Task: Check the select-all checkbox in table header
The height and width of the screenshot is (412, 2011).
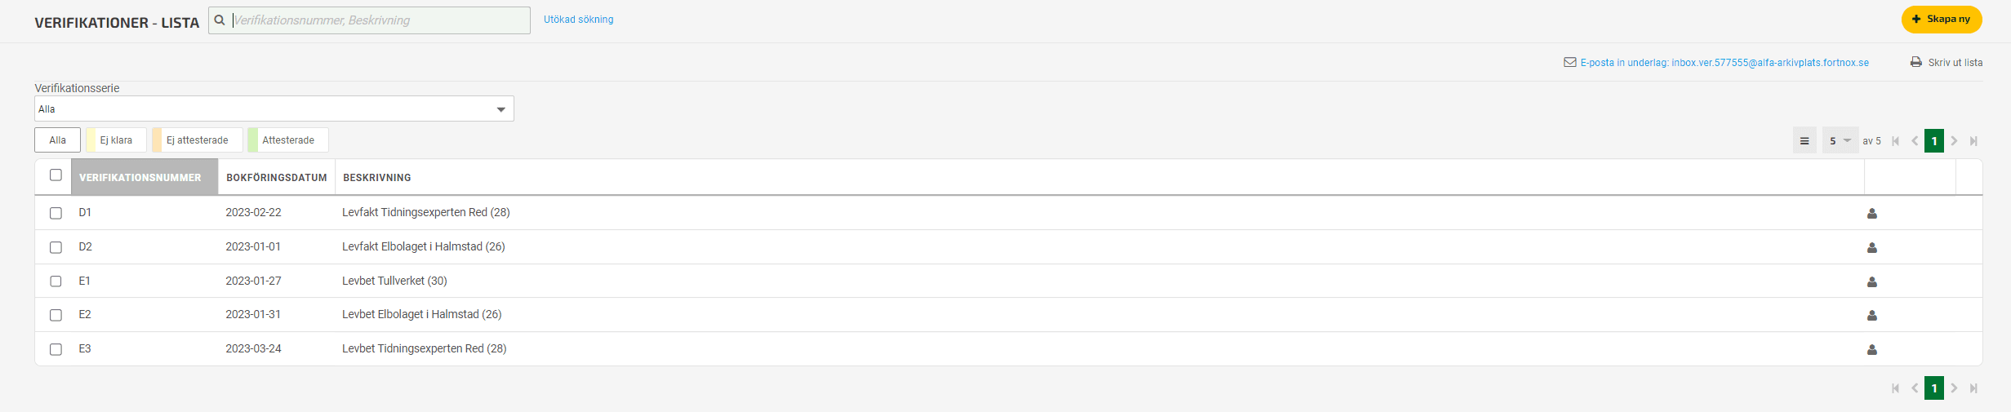Action: pyautogui.click(x=56, y=175)
